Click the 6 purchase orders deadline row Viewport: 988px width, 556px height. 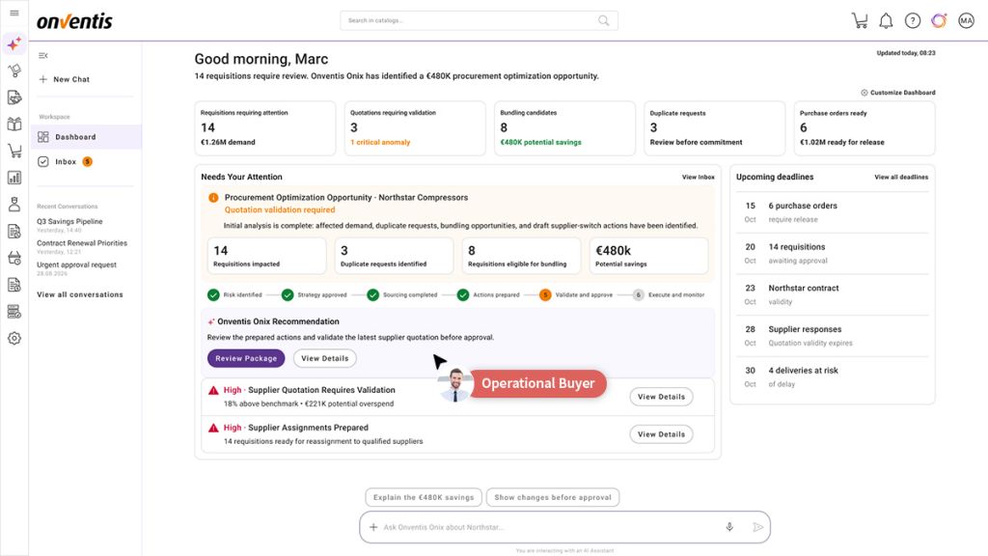(x=833, y=212)
